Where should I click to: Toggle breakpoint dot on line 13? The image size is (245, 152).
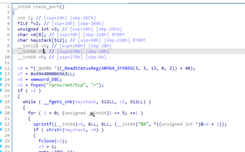pos(1,74)
